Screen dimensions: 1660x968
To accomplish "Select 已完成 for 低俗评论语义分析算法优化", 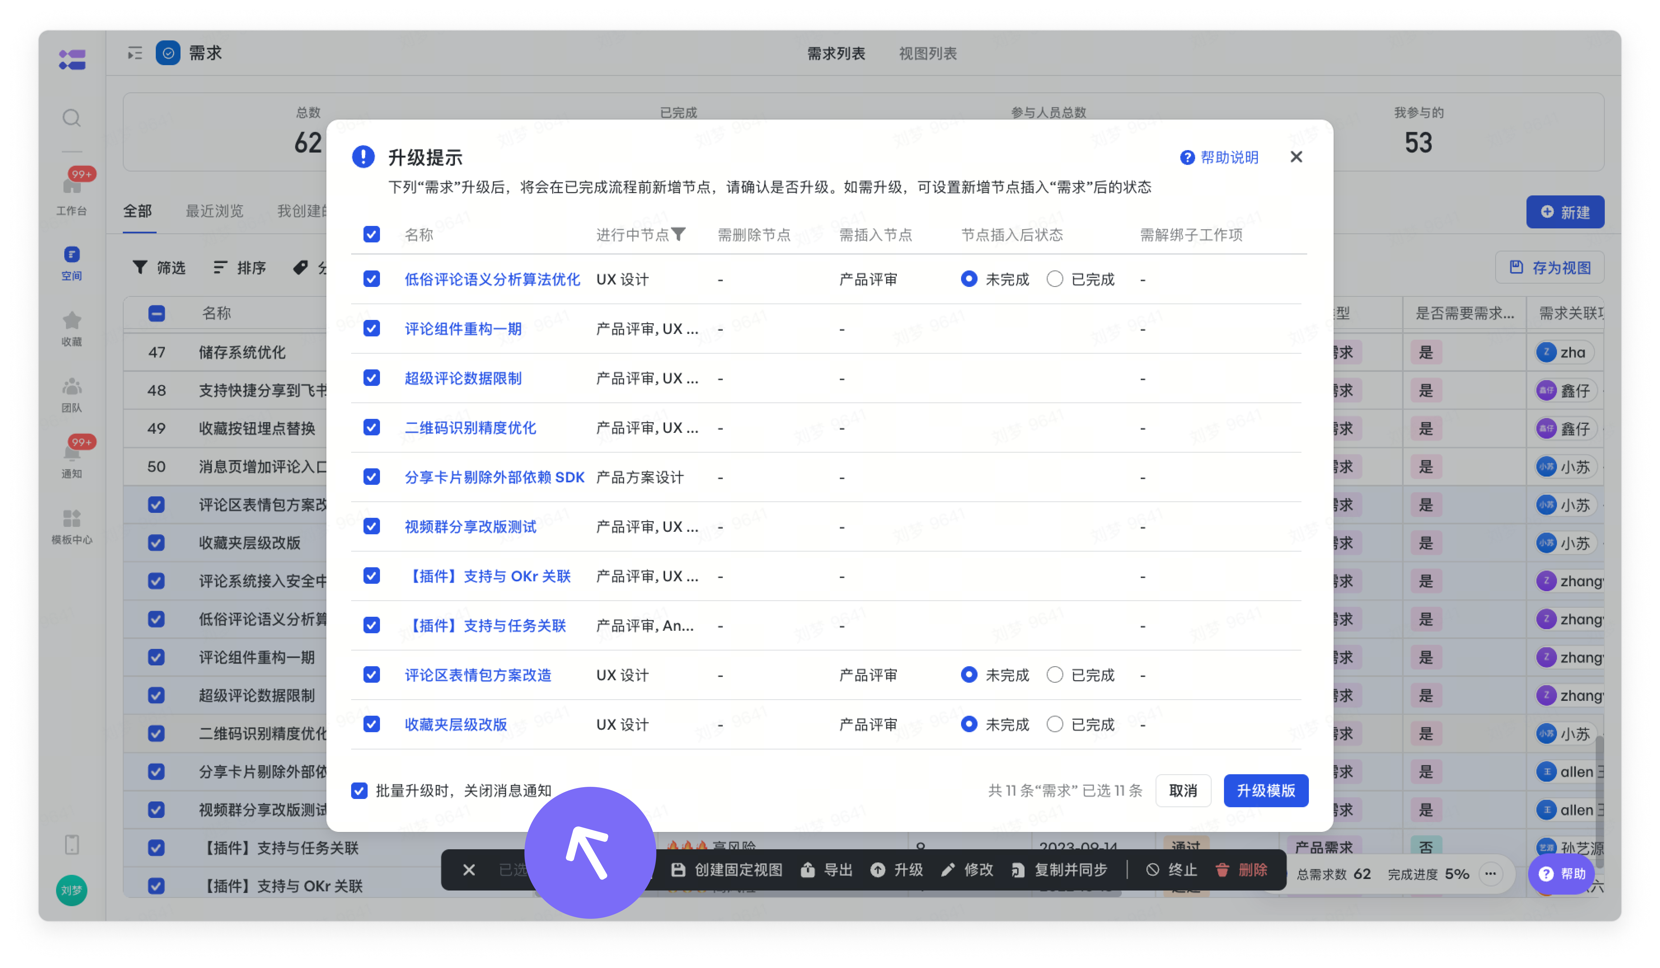I will pyautogui.click(x=1055, y=279).
